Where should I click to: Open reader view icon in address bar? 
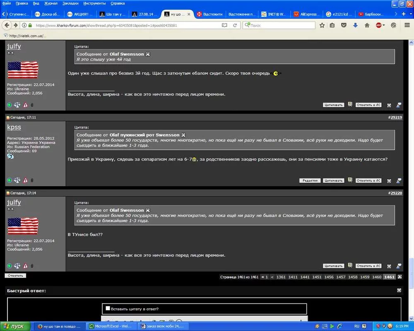point(224,25)
